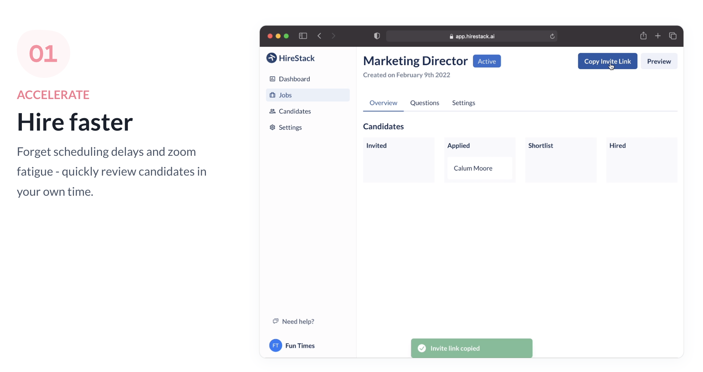Click the Copy Invite Link button
Screen dimensions: 703x372
(x=607, y=61)
